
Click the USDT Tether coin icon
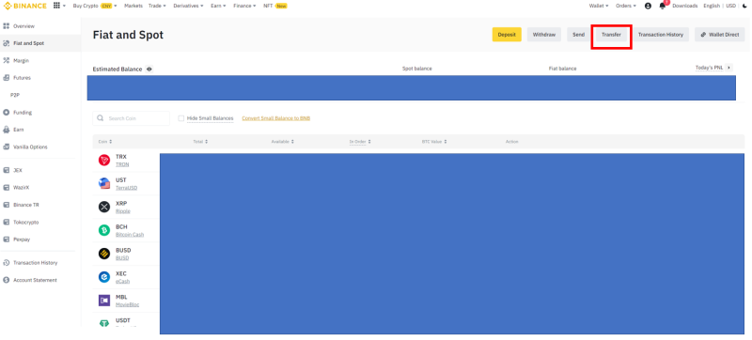104,323
